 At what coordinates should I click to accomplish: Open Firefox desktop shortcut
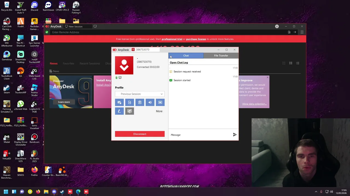tap(34, 171)
